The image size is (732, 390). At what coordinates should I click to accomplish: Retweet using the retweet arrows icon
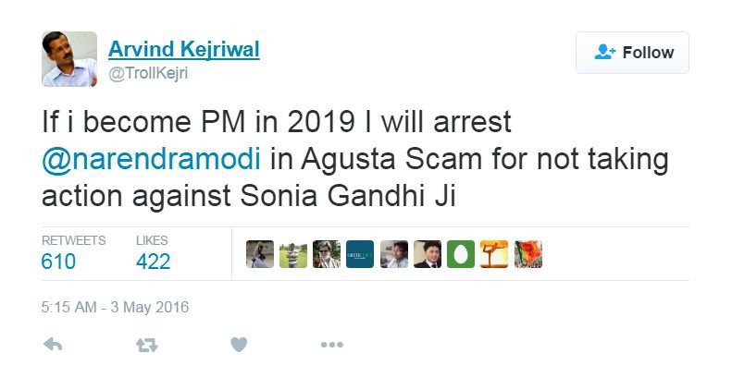[146, 346]
